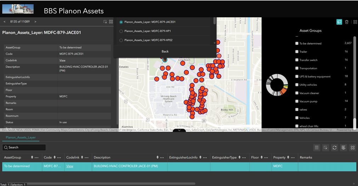Click Vacuum cleaner legend label
Screen dimensions: 358x186
click(309, 93)
